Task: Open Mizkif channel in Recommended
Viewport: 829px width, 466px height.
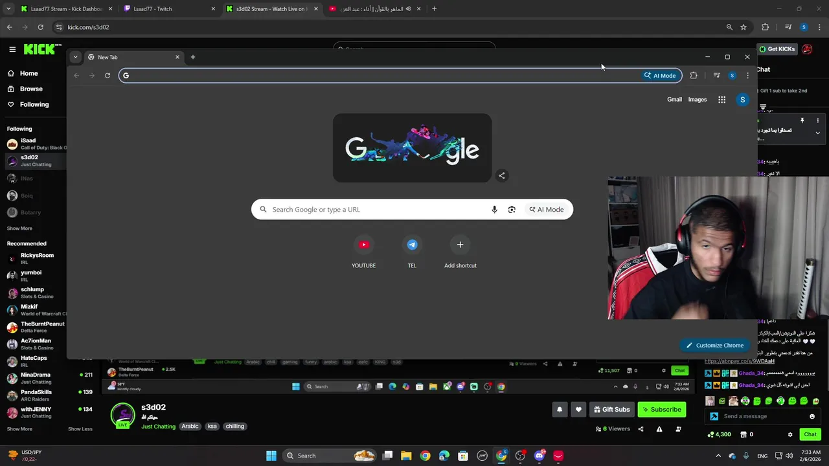Action: point(36,310)
